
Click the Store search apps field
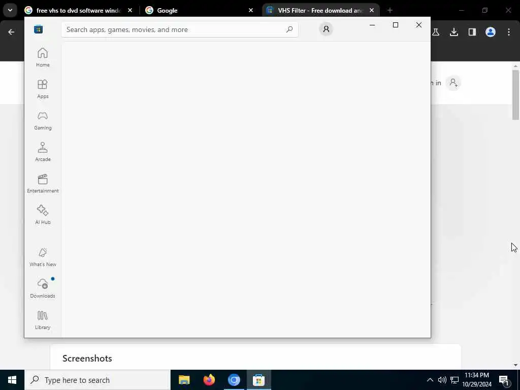pyautogui.click(x=180, y=29)
